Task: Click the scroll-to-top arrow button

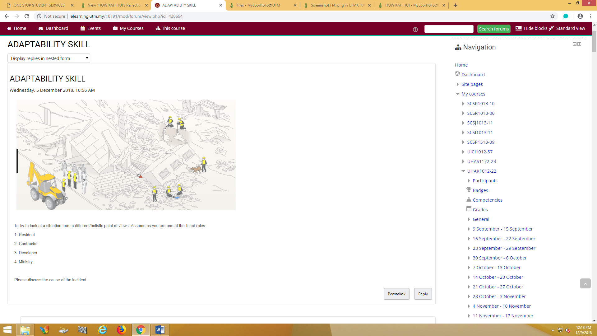Action: click(x=585, y=283)
